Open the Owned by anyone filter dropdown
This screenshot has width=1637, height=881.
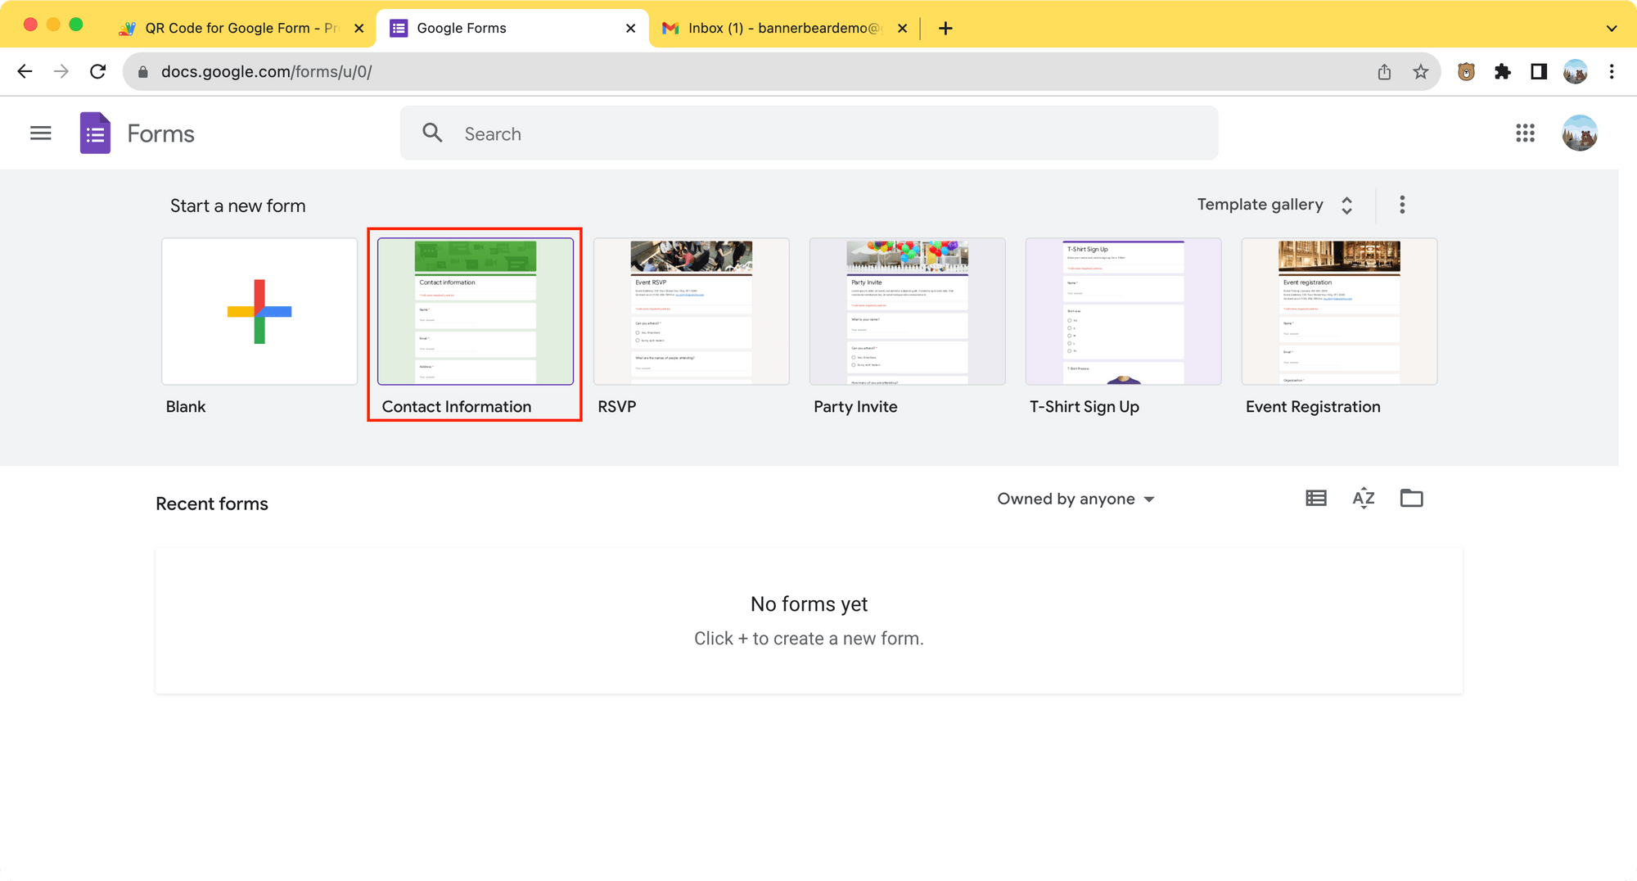point(1075,499)
